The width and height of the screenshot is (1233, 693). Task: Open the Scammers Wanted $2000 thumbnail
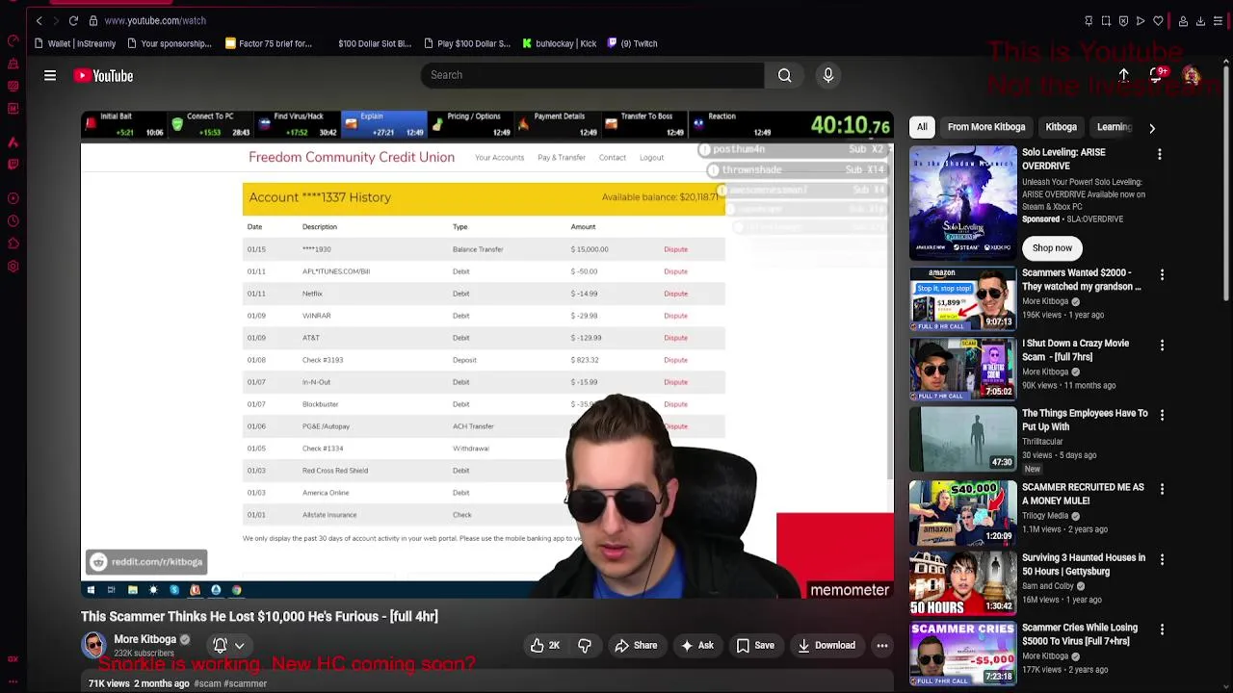[x=962, y=299]
